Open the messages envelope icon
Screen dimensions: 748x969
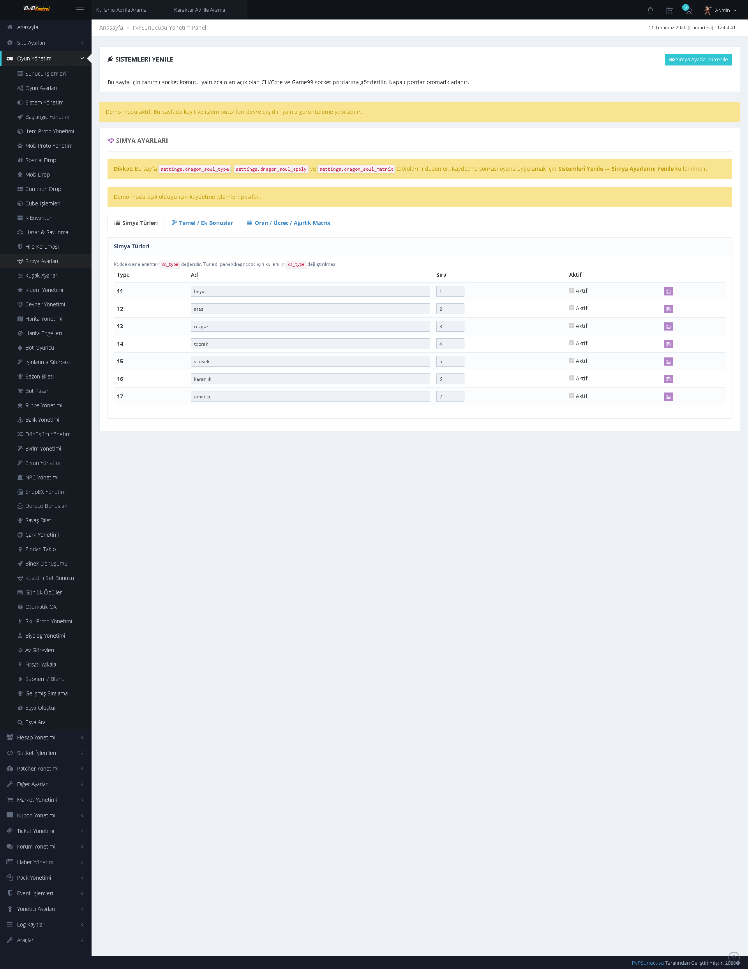click(x=688, y=11)
